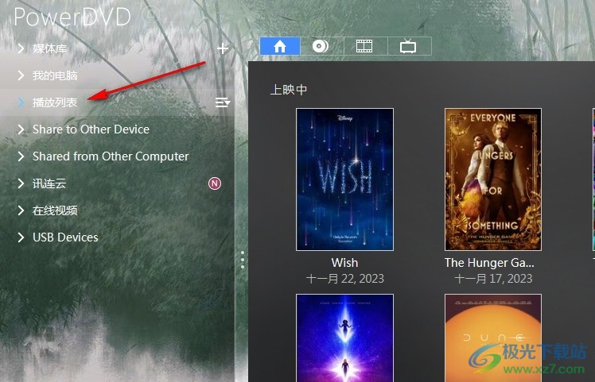Image resolution: width=595 pixels, height=382 pixels.
Task: Switch to the TV tab
Action: pyautogui.click(x=408, y=46)
